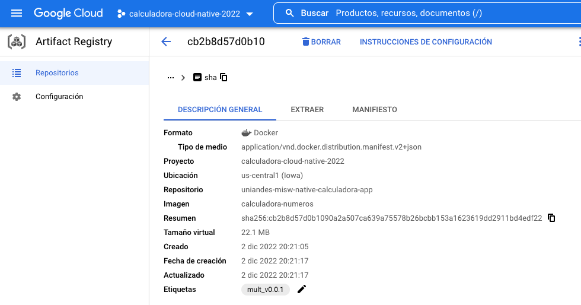
Task: Click the project hexagon icon in header
Action: 121,14
